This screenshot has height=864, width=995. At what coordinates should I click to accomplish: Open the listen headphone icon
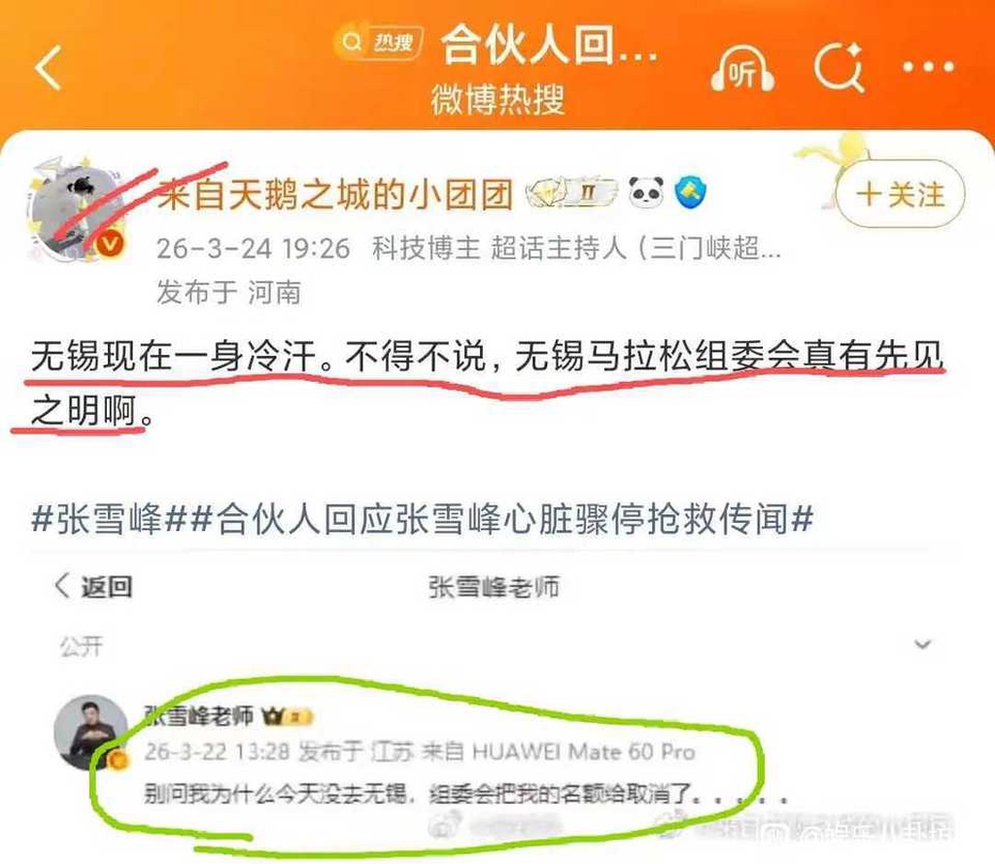742,67
